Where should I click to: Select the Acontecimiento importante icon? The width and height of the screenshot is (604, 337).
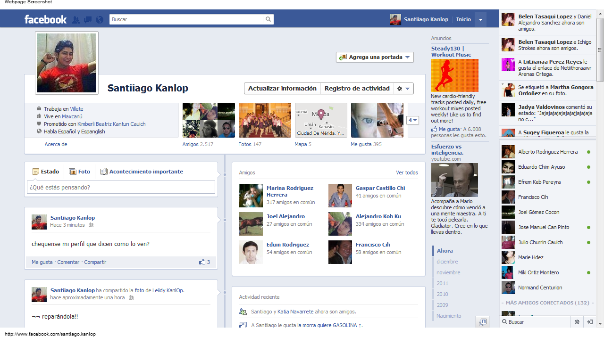click(104, 172)
